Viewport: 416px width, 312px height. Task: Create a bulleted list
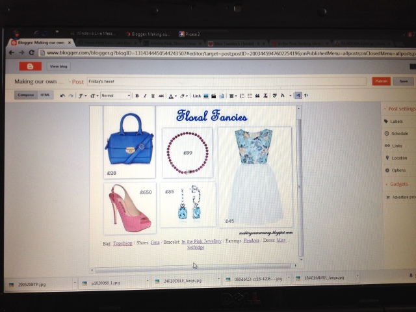pyautogui.click(x=250, y=96)
